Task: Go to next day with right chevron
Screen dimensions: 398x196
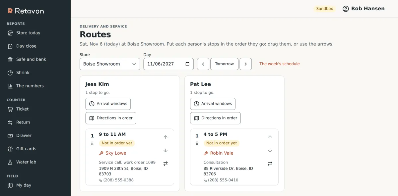Action: pyautogui.click(x=246, y=64)
